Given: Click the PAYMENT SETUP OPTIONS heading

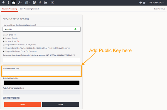Looking at the screenshot, I should [x=16, y=19].
